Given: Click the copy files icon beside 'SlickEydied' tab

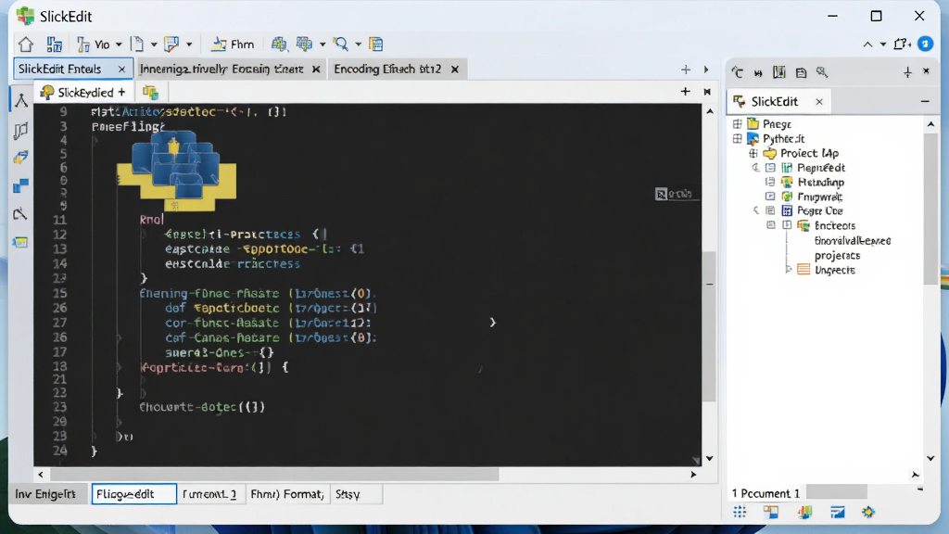Looking at the screenshot, I should pyautogui.click(x=150, y=92).
